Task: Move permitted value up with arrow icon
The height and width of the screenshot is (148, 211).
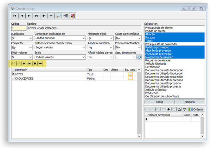Action: [179, 110]
